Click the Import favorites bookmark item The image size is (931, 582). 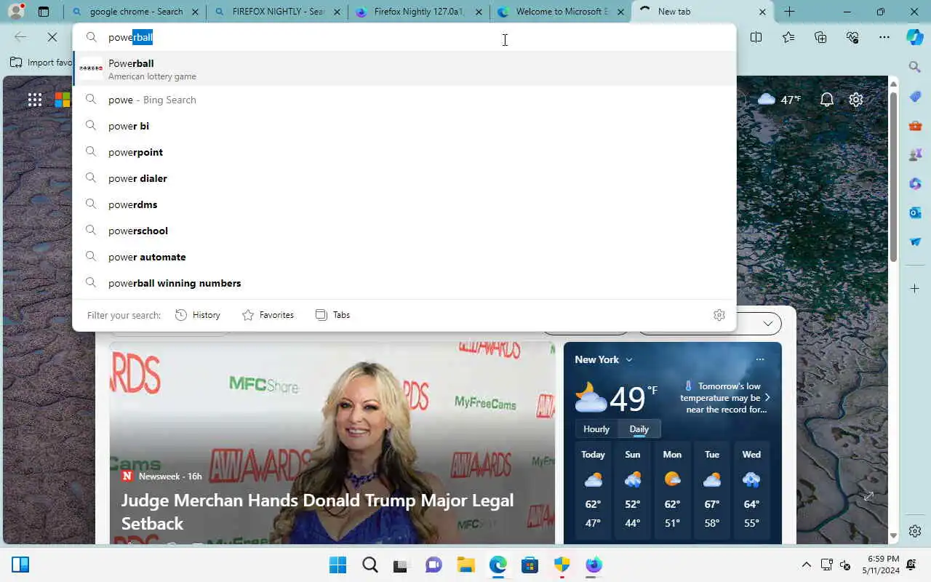coord(41,63)
